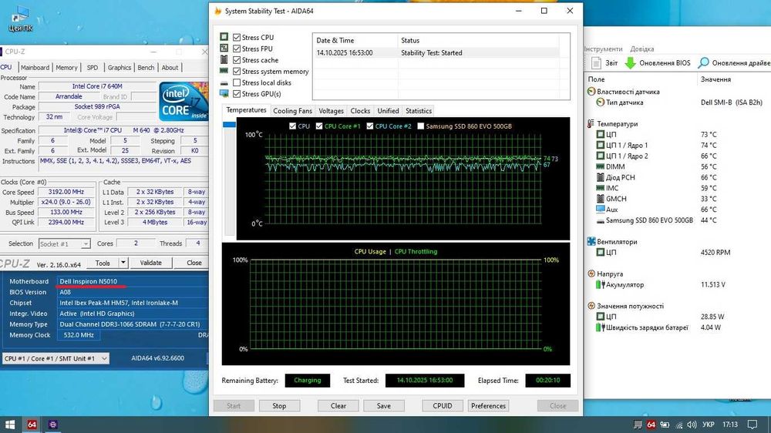Toggle the Stress CPU checkbox
Viewport: 771px width, 433px height.
(x=237, y=37)
